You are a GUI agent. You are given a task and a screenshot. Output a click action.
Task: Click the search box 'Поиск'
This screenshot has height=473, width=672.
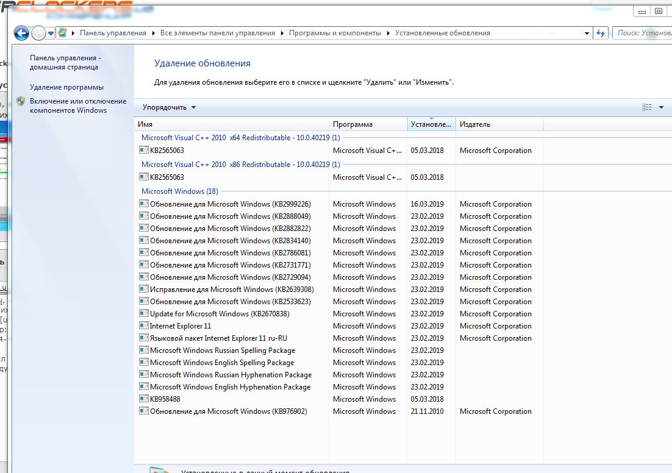643,33
